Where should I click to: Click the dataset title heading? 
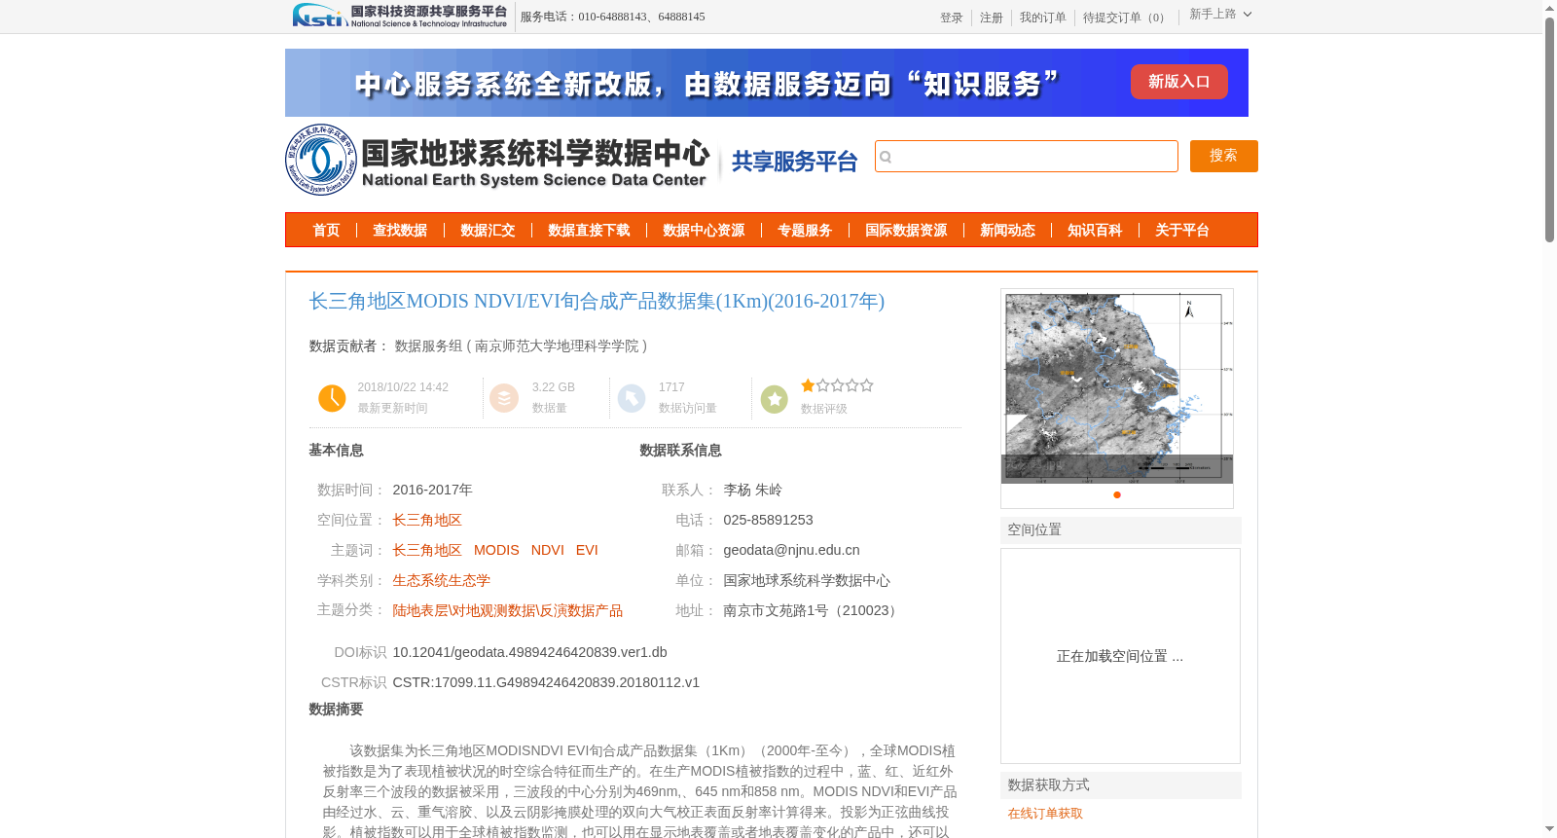(x=597, y=301)
